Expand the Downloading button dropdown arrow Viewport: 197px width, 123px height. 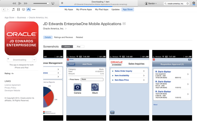[34, 60]
